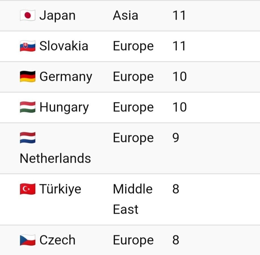The height and width of the screenshot is (255, 260).
Task: Select the Netherlands country name
Action: click(55, 158)
